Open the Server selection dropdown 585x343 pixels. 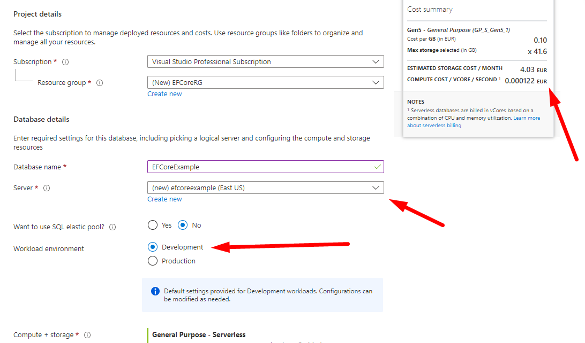[x=265, y=188]
